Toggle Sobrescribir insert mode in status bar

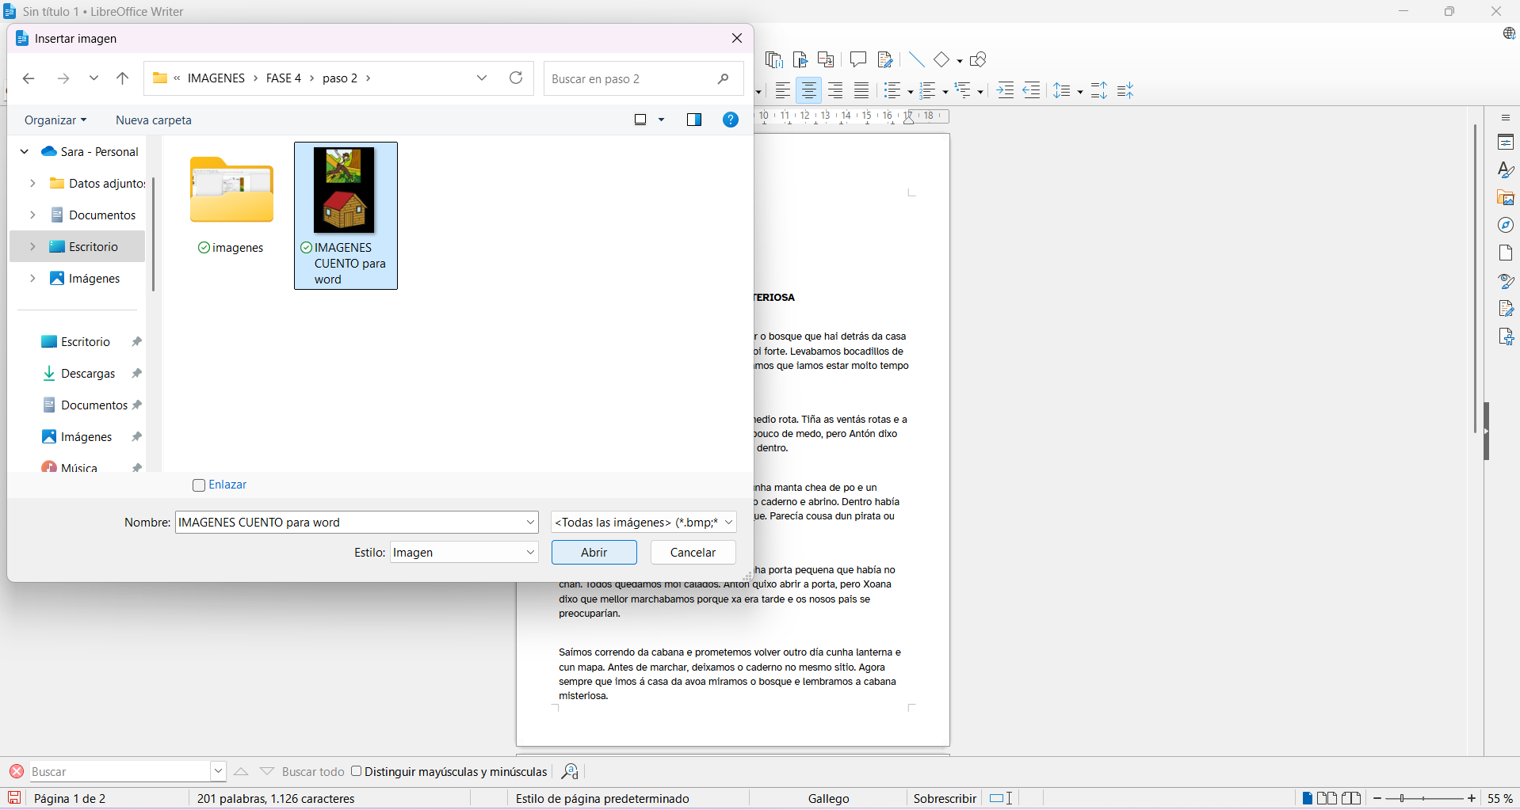pyautogui.click(x=944, y=798)
